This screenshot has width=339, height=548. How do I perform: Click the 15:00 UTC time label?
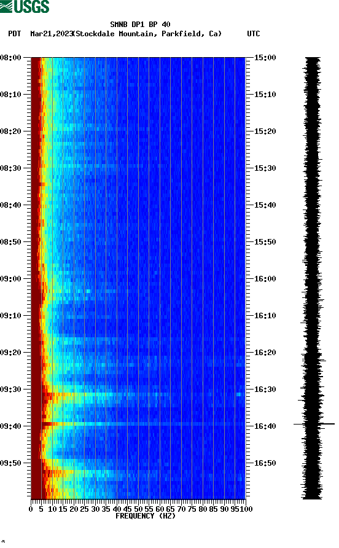pos(265,58)
